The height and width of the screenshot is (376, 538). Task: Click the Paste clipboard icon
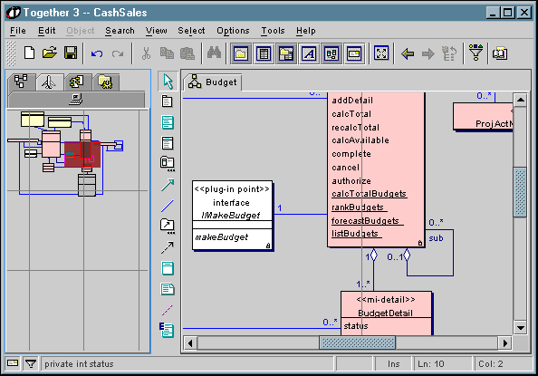pyautogui.click(x=187, y=53)
